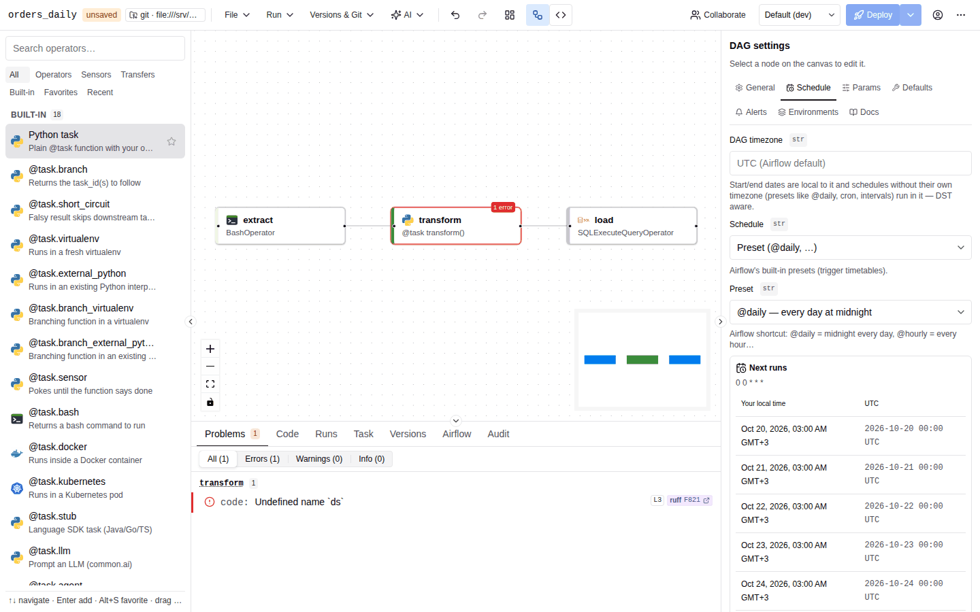The width and height of the screenshot is (980, 612).
Task: Open the grid layout view icon
Action: click(x=510, y=15)
